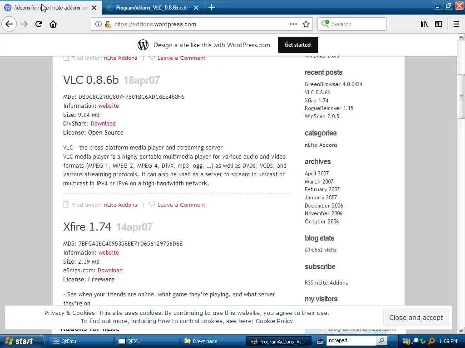This screenshot has width=465, height=348.
Task: Click the Get started button
Action: coord(298,45)
